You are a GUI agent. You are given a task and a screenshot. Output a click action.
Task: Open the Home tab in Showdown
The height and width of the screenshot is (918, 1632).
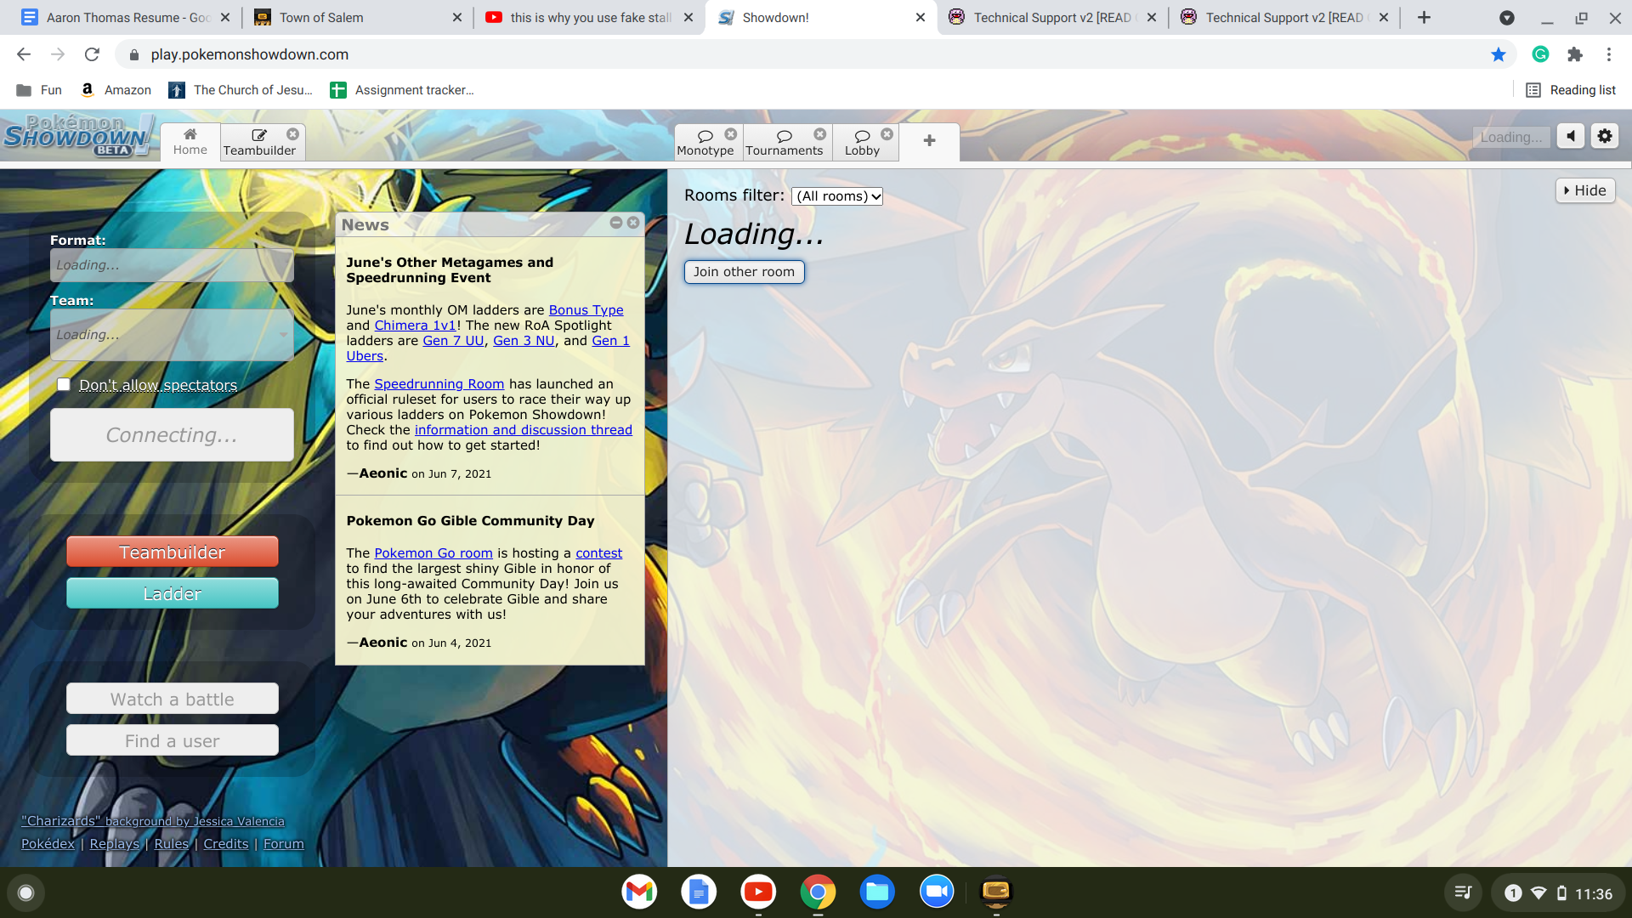[190, 142]
